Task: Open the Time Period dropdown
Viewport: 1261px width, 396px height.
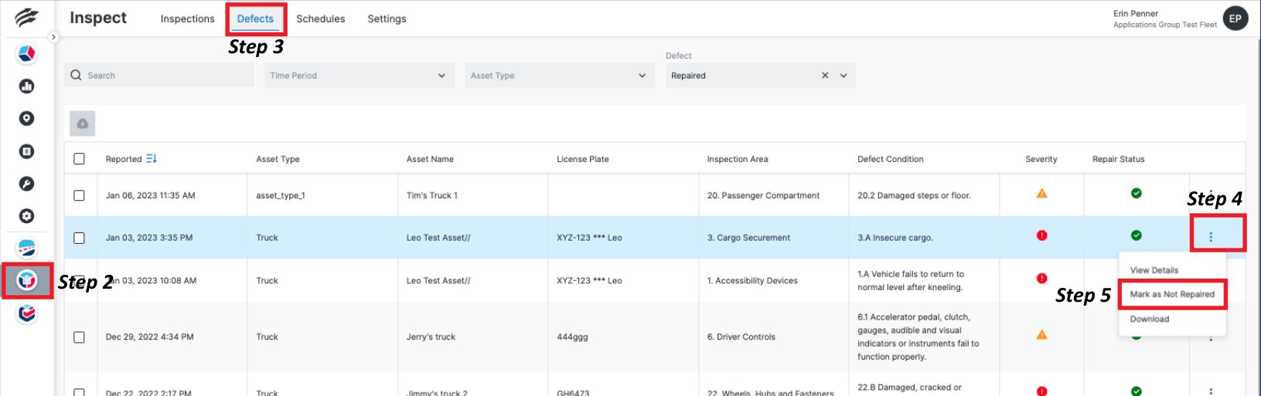Action: pos(358,76)
